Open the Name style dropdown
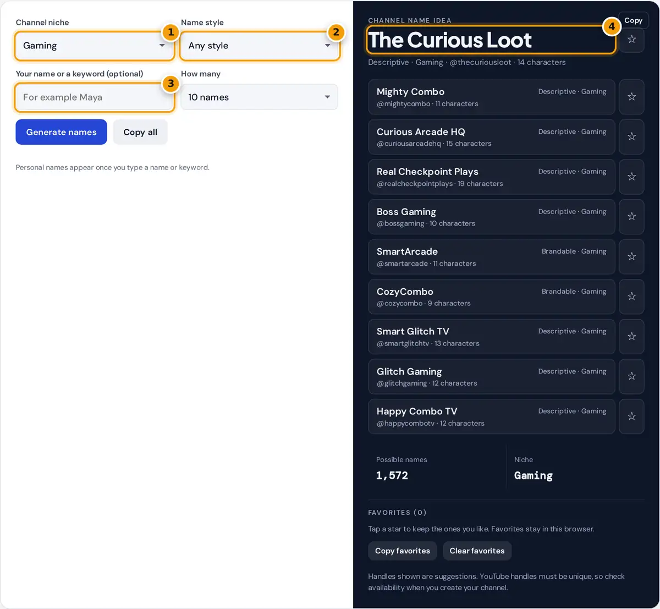 260,46
